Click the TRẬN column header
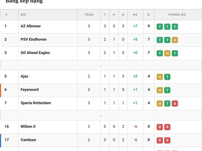 pyautogui.click(x=89, y=15)
